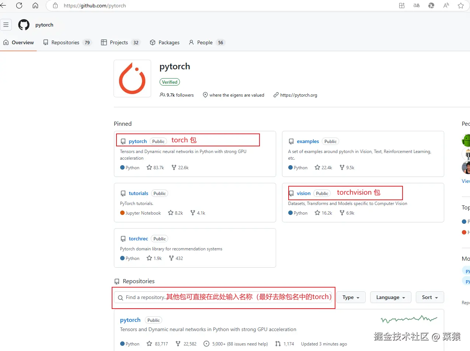
Task: Click the PyTorch organization avatar logo
Action: click(132, 79)
